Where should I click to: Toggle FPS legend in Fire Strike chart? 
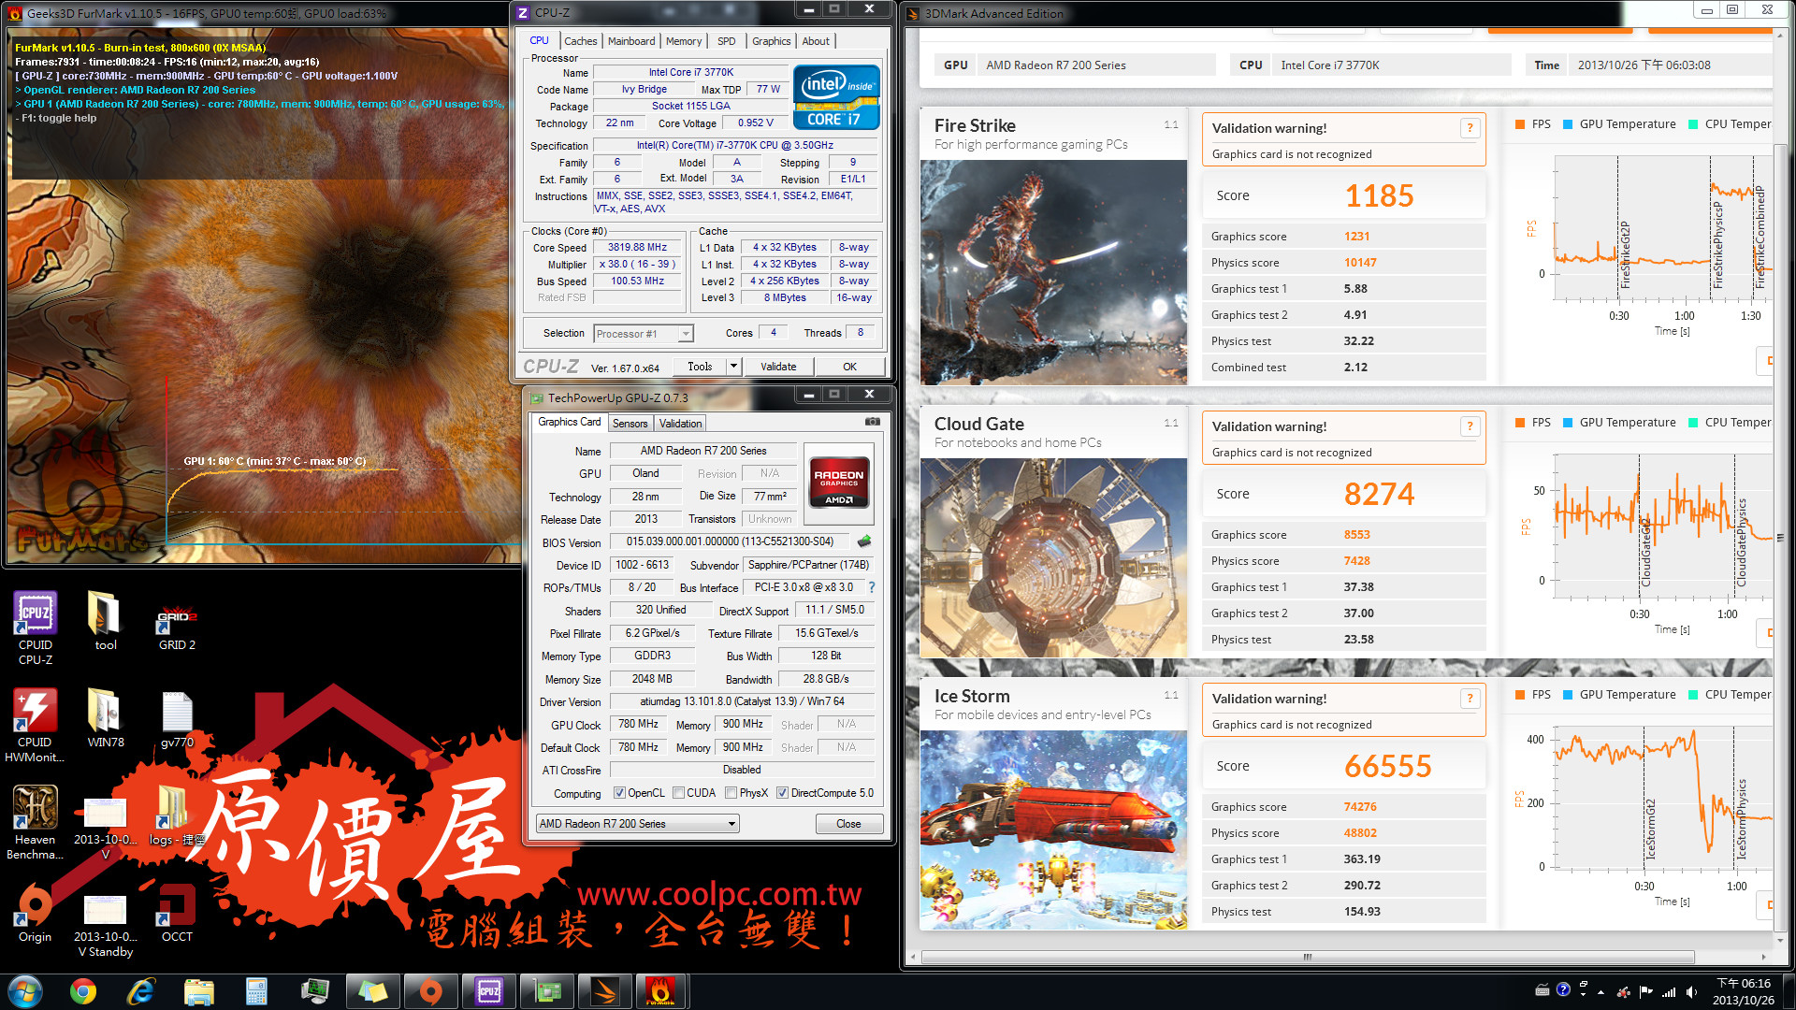(x=1533, y=124)
